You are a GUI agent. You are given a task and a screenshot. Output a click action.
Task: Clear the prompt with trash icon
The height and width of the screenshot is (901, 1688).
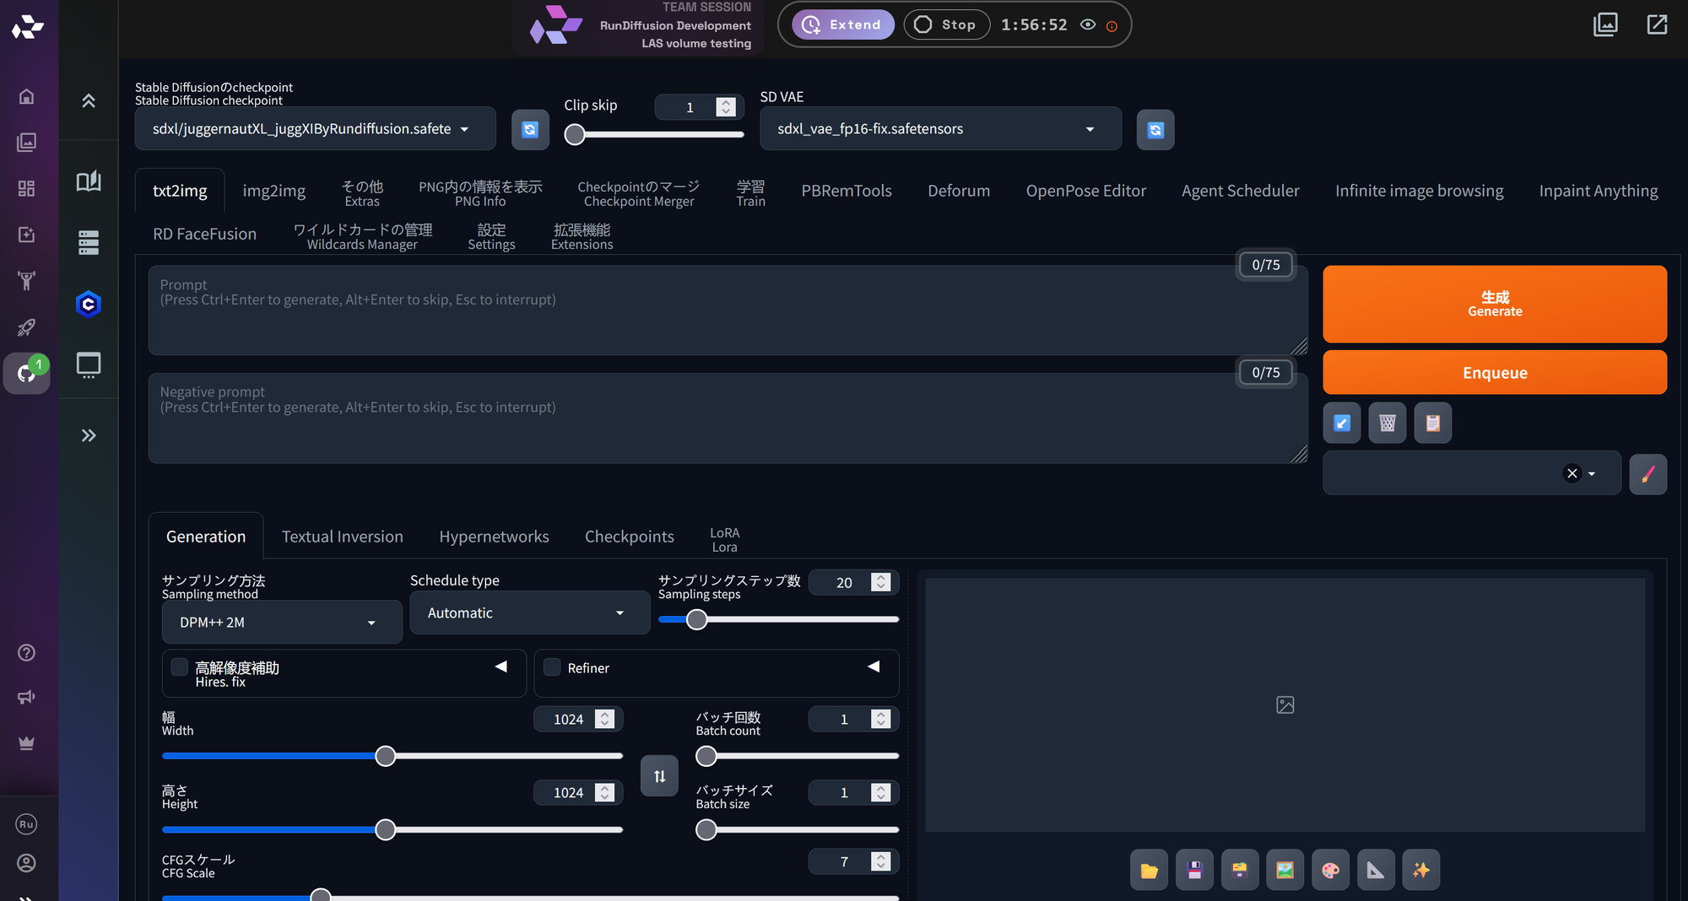[1388, 423]
